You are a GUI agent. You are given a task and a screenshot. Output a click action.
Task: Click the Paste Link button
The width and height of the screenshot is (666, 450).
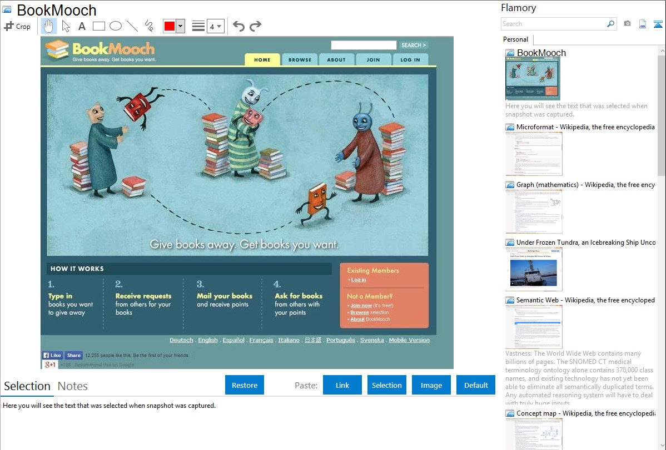click(x=342, y=385)
